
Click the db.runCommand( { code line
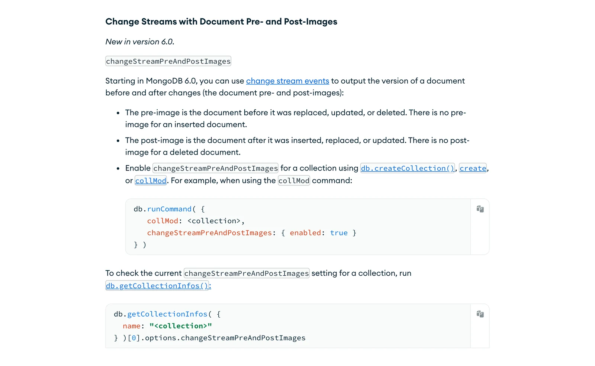pos(169,209)
